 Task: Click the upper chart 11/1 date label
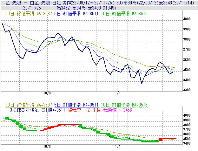point(117,93)
